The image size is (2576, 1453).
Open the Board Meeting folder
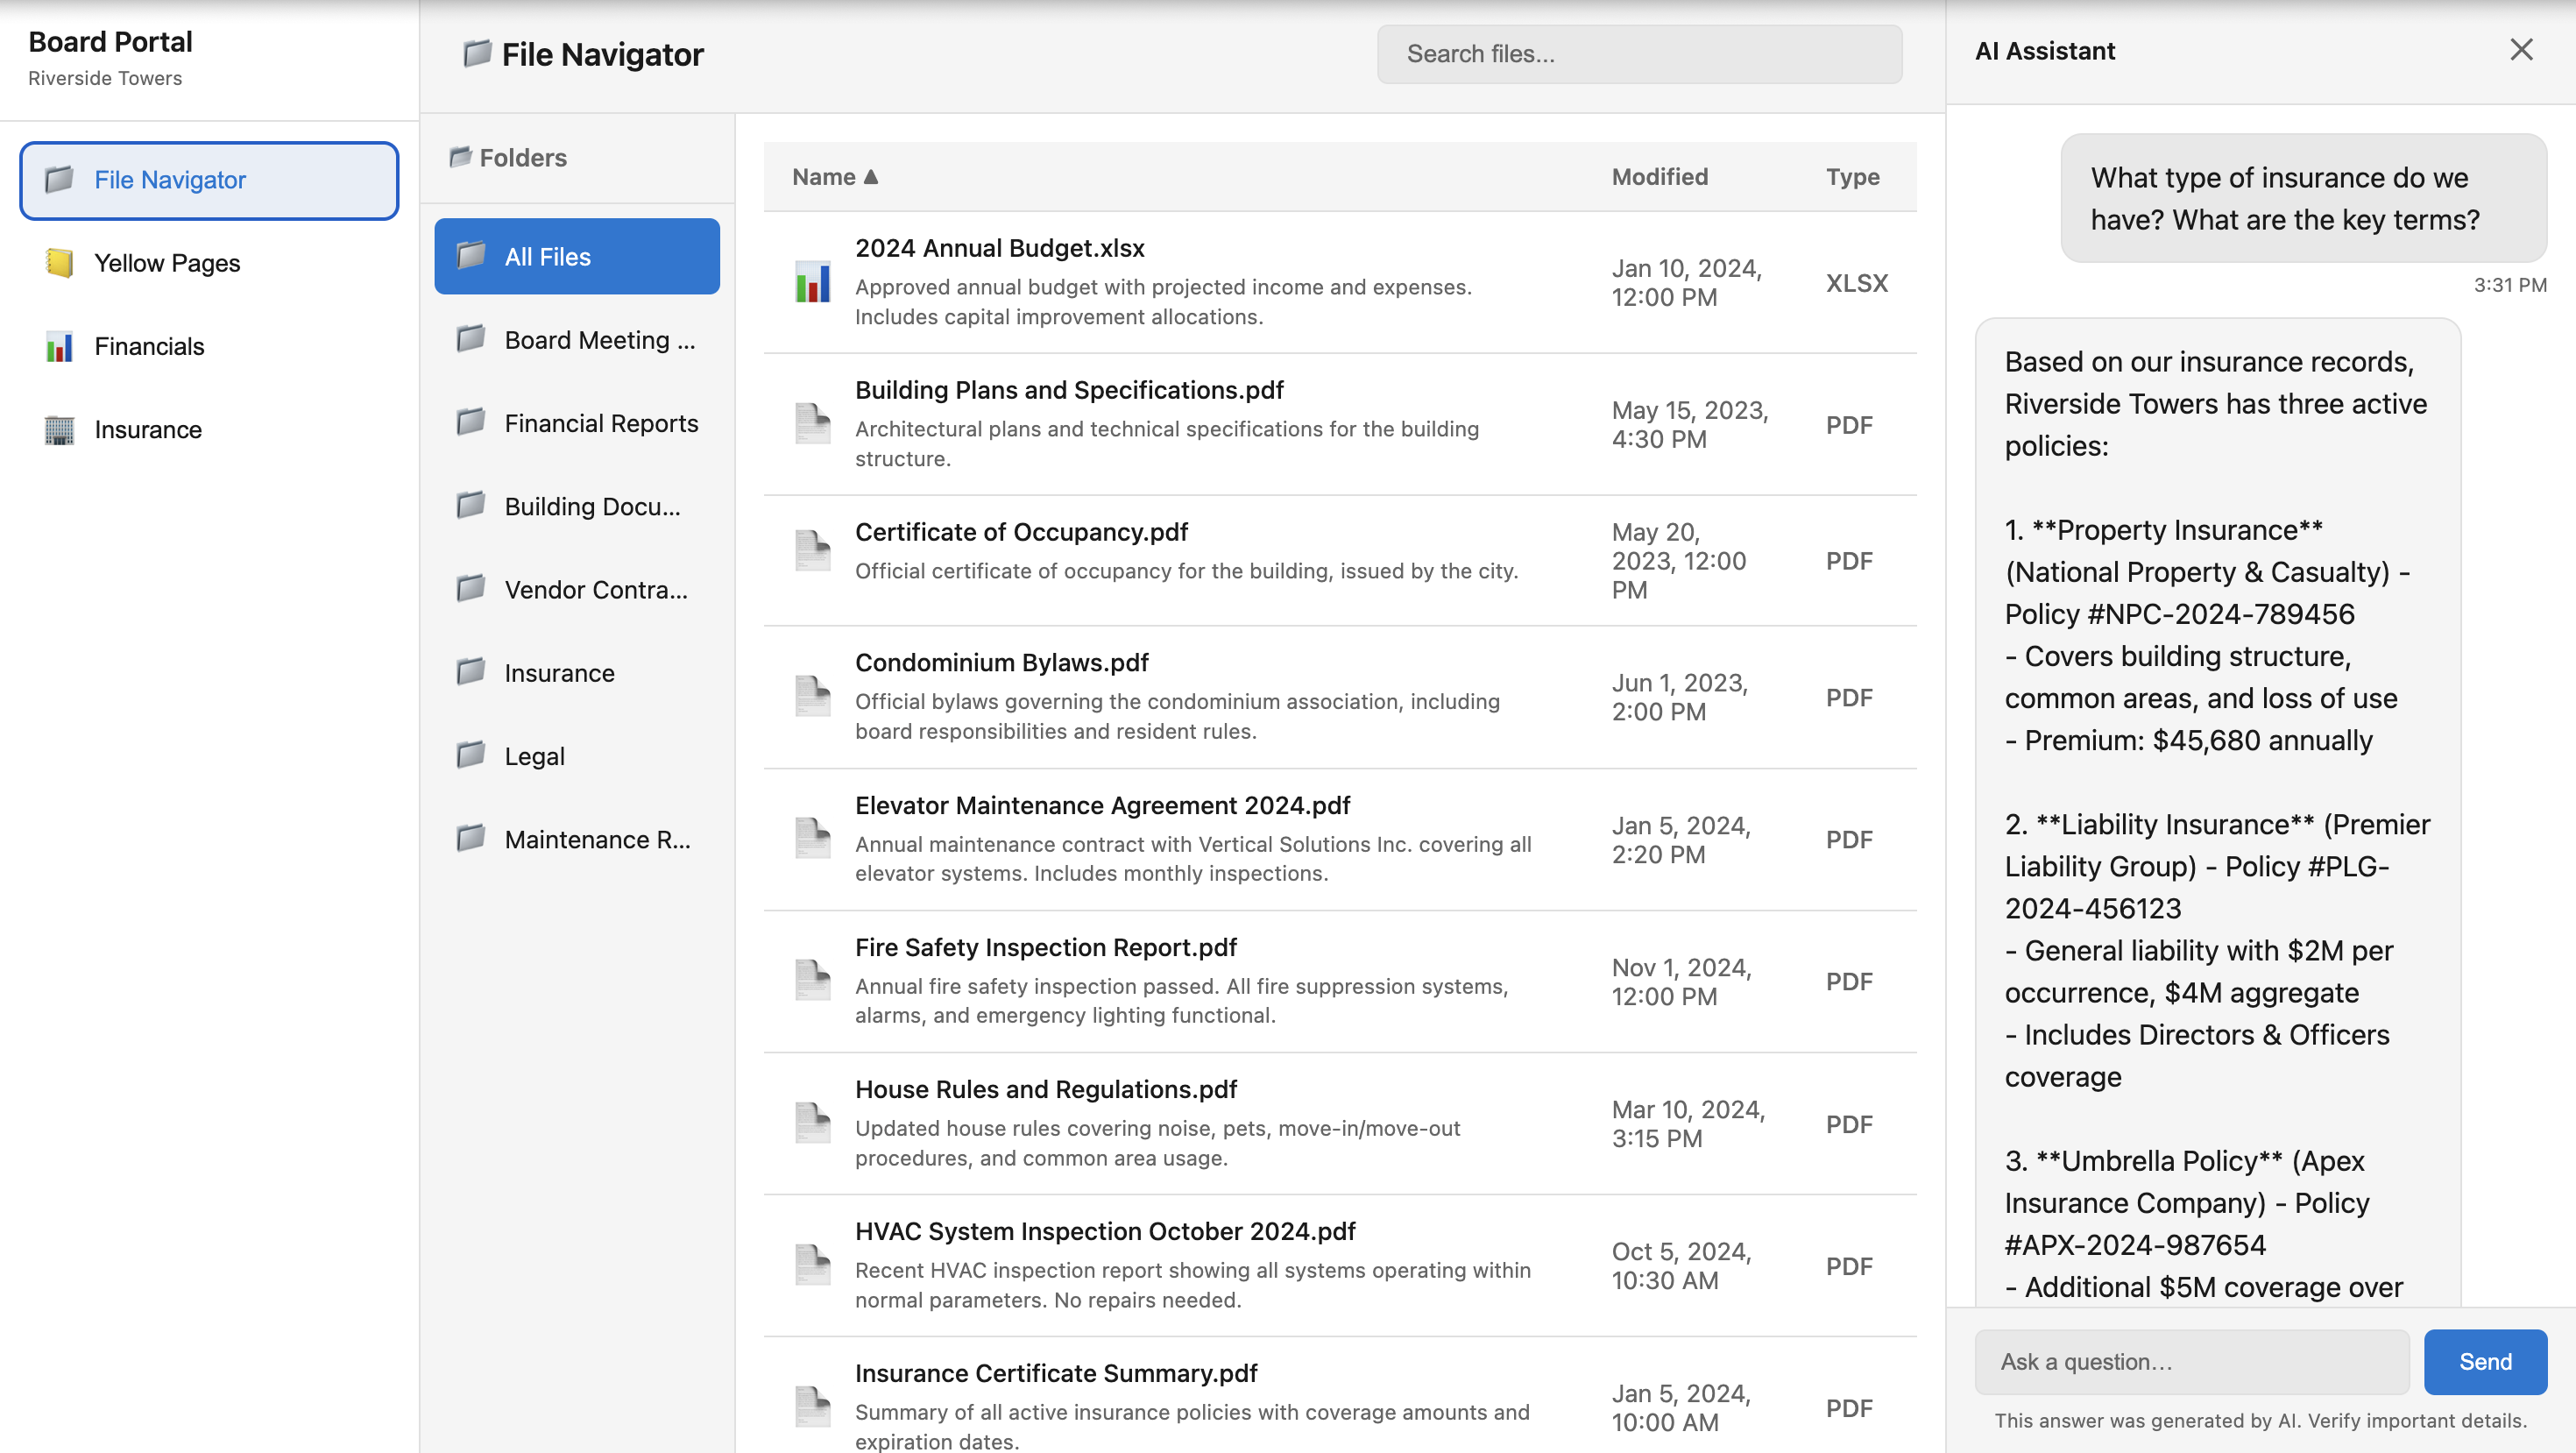[x=577, y=340]
